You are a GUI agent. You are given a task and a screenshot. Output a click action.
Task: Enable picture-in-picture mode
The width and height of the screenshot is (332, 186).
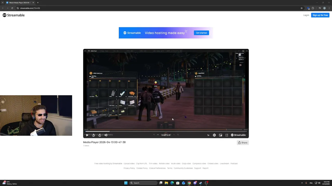click(220, 135)
